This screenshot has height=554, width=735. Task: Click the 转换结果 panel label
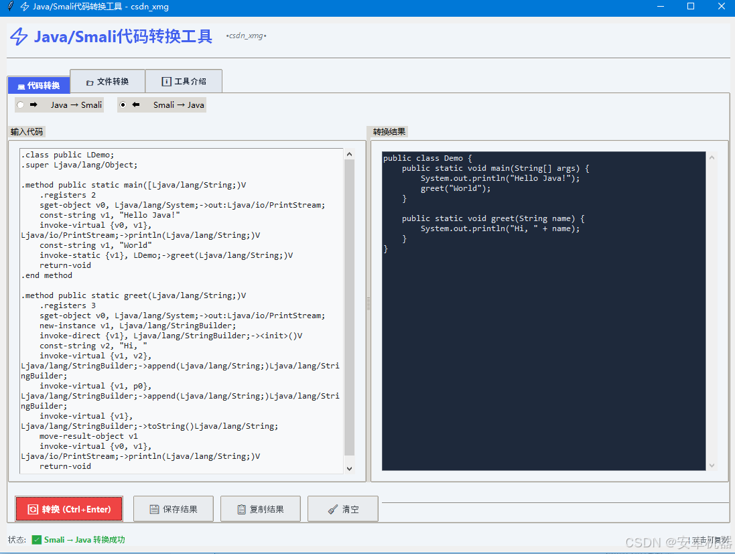pyautogui.click(x=389, y=132)
